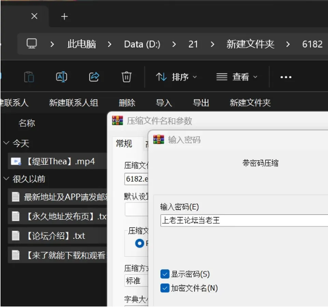Expand chevron after 新建文件夹 in address bar
328x307 pixels.
pos(288,44)
